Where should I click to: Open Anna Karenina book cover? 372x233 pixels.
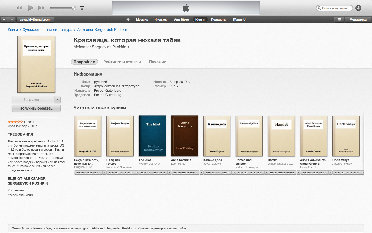pos(184,136)
